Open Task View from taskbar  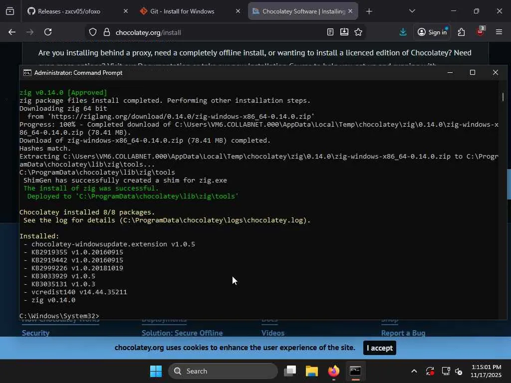pos(290,371)
